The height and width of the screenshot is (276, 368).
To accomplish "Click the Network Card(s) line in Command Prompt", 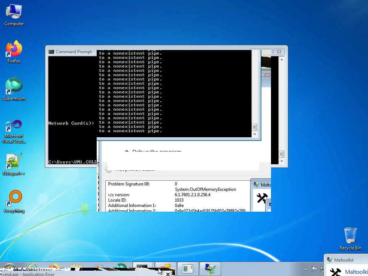I will (x=71, y=123).
